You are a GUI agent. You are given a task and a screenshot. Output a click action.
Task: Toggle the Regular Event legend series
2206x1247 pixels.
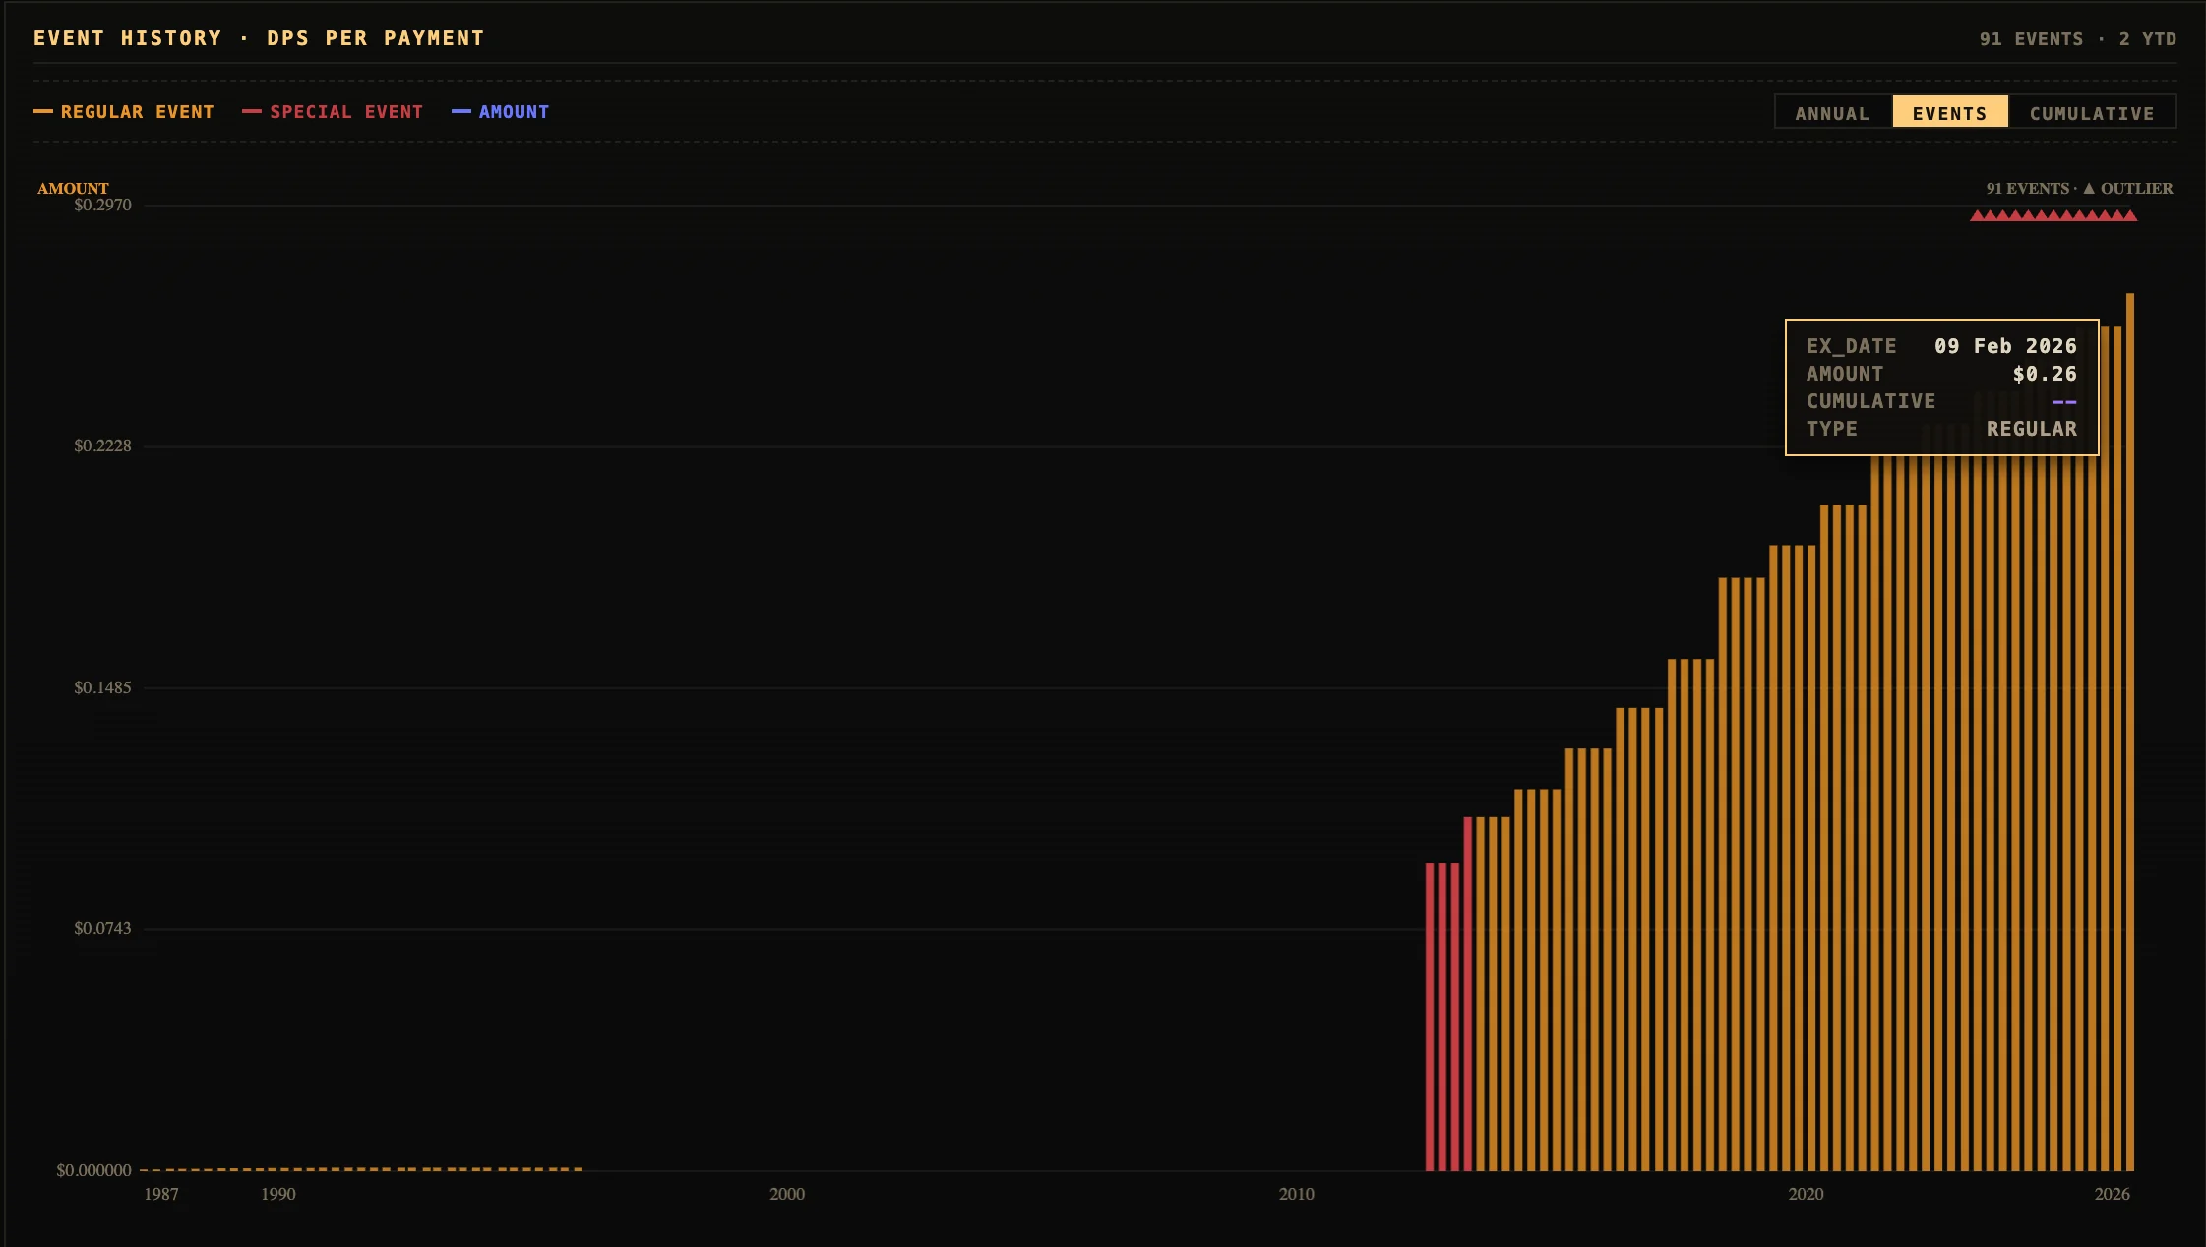(x=124, y=112)
